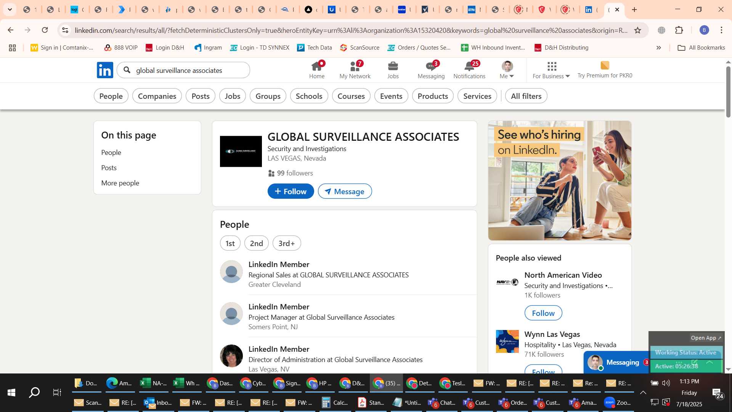Show hidden system tray icons
The width and height of the screenshot is (732, 412).
point(643,393)
